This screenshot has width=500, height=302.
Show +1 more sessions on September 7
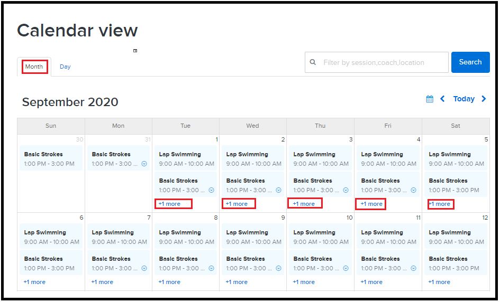click(x=102, y=282)
